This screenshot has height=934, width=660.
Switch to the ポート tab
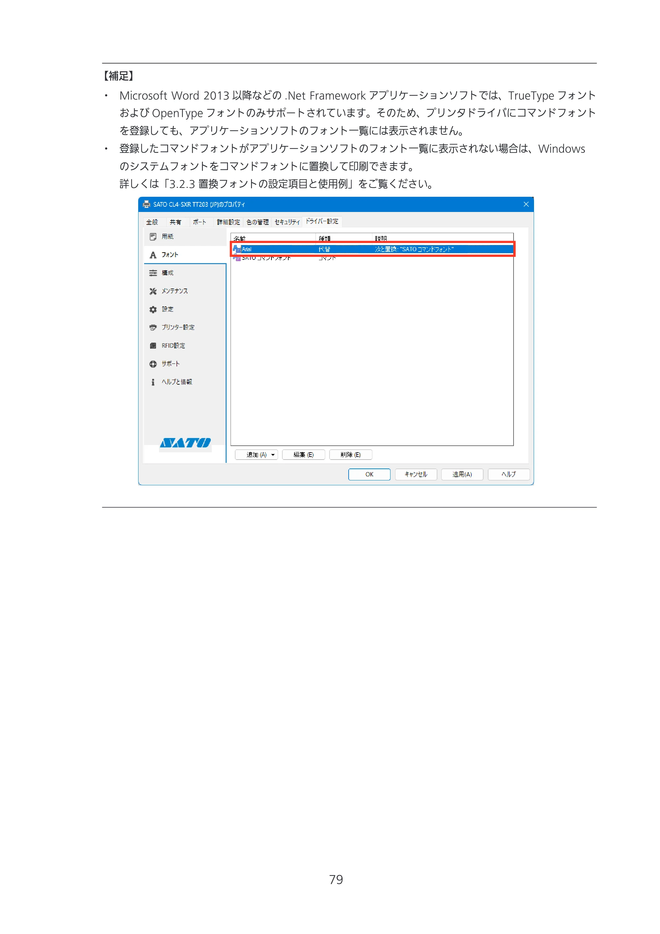(200, 222)
